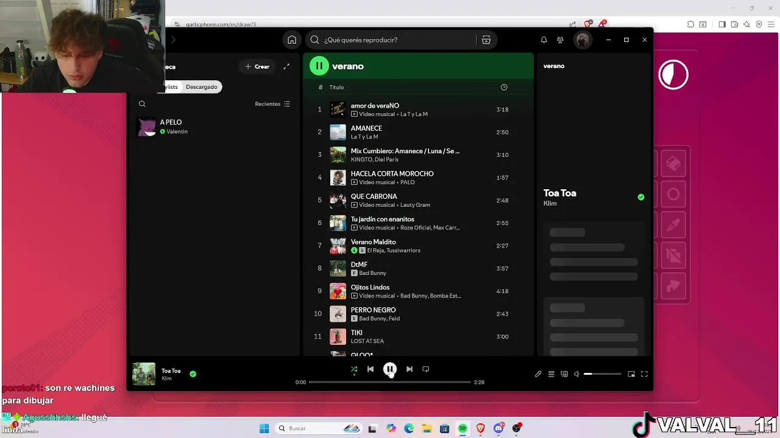Image resolution: width=780 pixels, height=438 pixels.
Task: Open the Spotify profile avatar menu
Action: pos(582,40)
